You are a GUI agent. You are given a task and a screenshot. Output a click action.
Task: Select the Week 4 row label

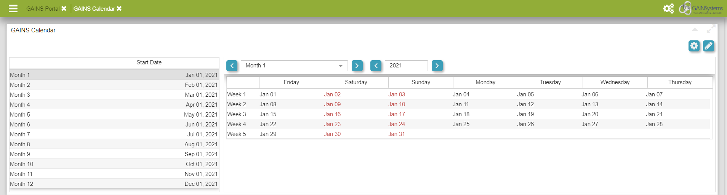(237, 124)
